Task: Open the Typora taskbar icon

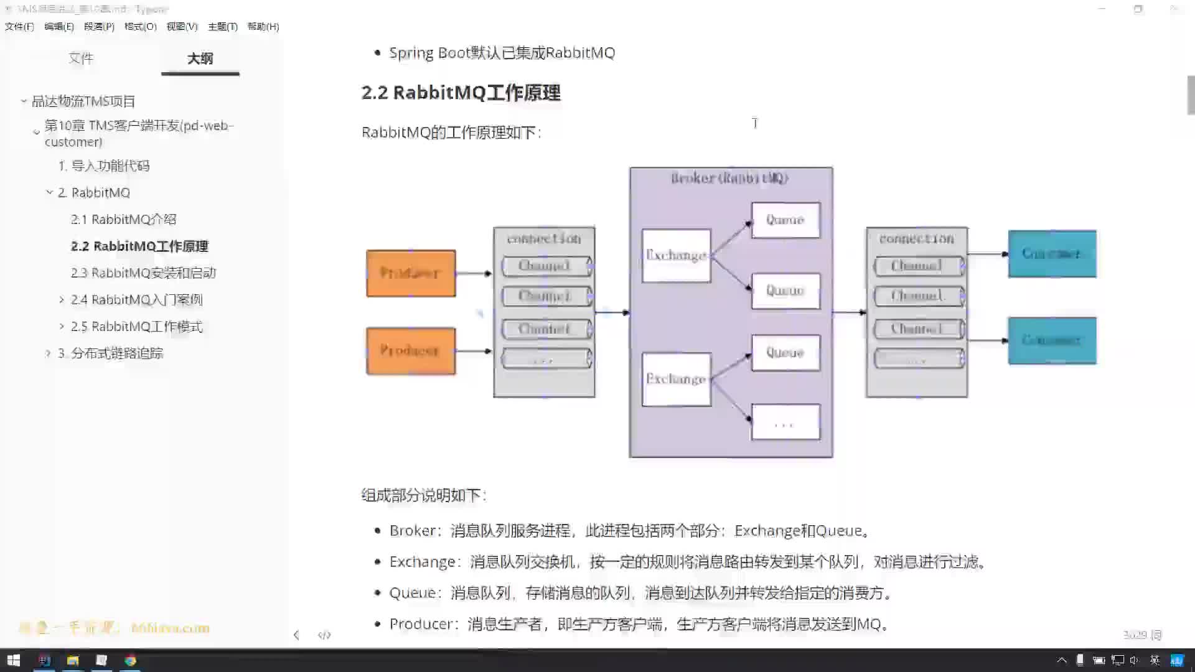Action: [101, 660]
